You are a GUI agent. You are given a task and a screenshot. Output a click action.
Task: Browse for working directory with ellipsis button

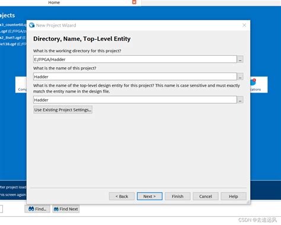pos(240,59)
